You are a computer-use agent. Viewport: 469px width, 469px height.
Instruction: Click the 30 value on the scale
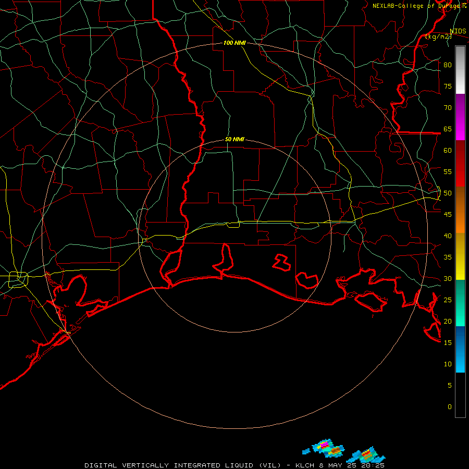448,278
